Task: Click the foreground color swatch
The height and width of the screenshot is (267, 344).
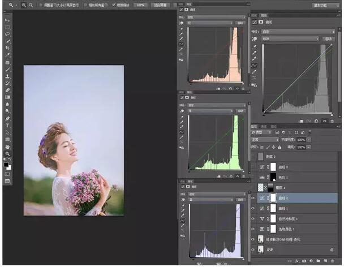Action: (6, 165)
